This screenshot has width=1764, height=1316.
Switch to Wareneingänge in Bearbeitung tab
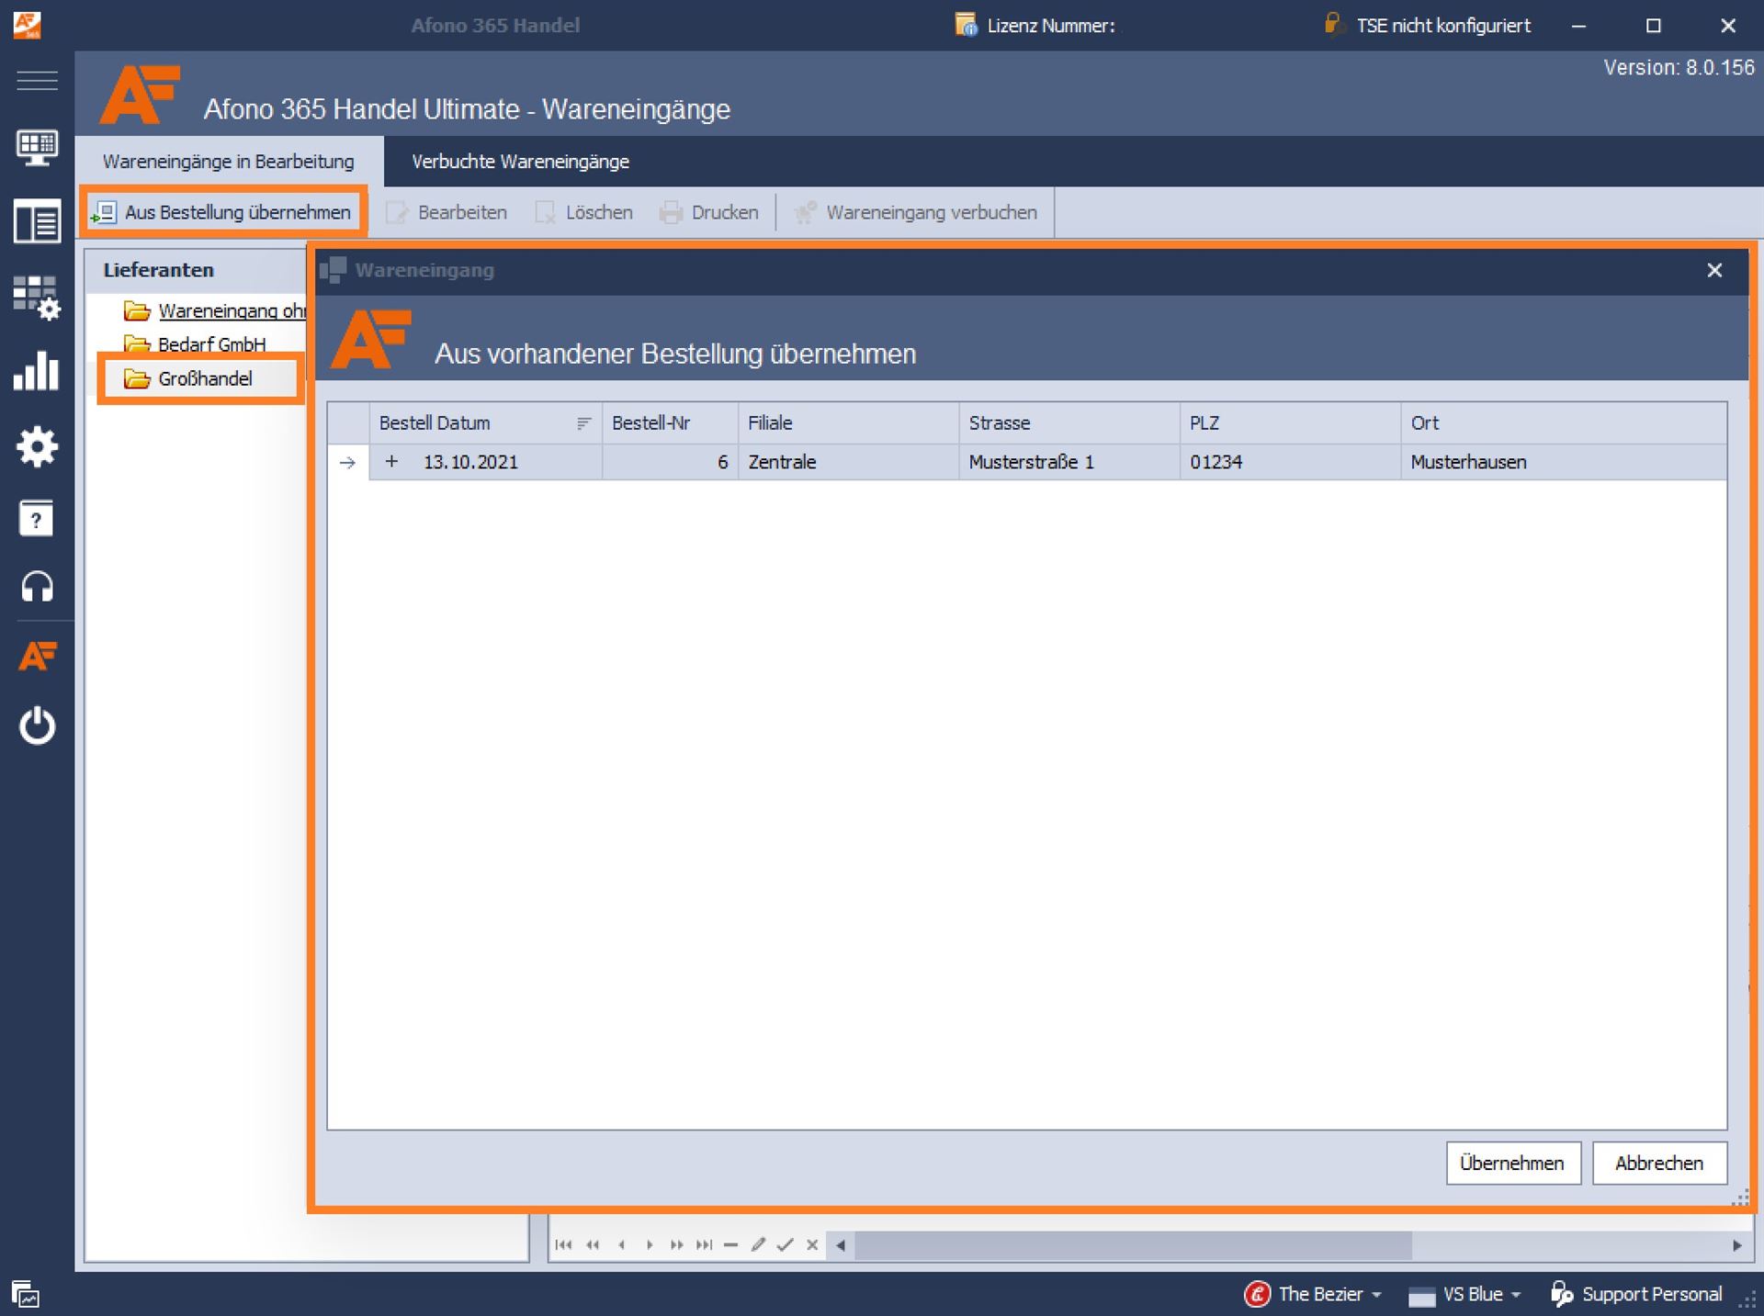pos(229,162)
